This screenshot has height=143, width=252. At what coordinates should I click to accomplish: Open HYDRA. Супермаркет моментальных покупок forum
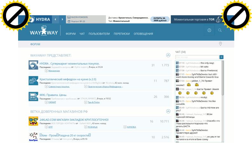point(70,64)
